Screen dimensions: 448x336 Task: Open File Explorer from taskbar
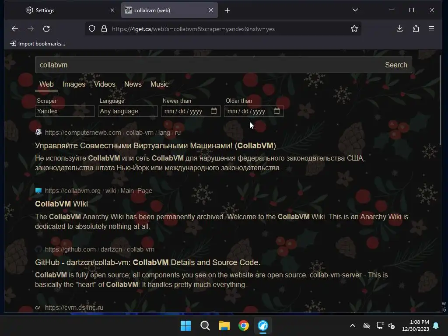point(224,325)
